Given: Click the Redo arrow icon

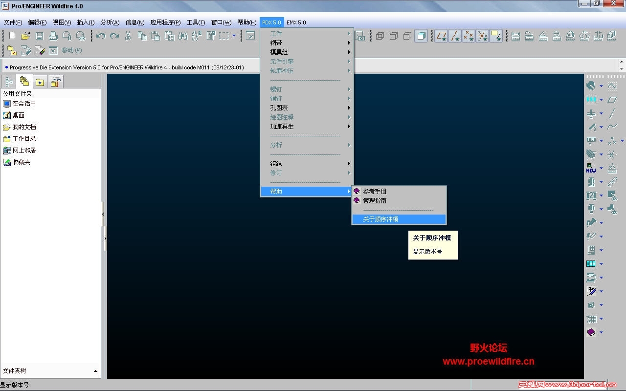Looking at the screenshot, I should click(114, 36).
